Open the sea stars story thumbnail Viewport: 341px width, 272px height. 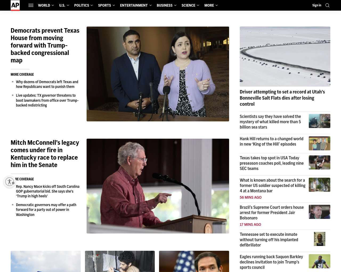point(319,121)
